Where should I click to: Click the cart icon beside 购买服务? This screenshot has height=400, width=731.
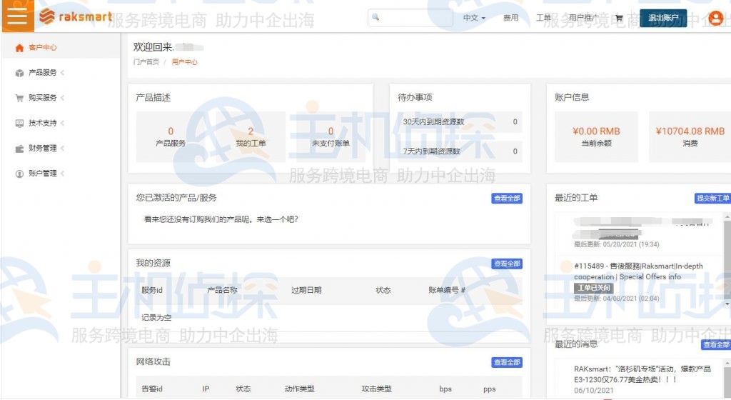(19, 98)
